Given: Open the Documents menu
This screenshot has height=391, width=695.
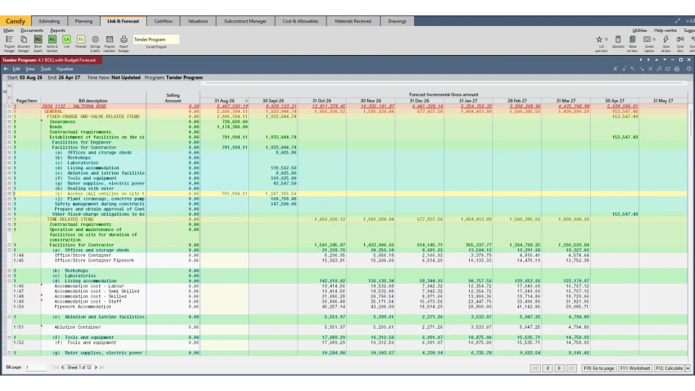Looking at the screenshot, I should [x=32, y=30].
